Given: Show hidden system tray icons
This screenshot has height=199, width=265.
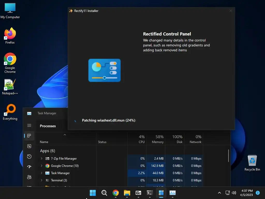Looking at the screenshot, I should point(219,193).
